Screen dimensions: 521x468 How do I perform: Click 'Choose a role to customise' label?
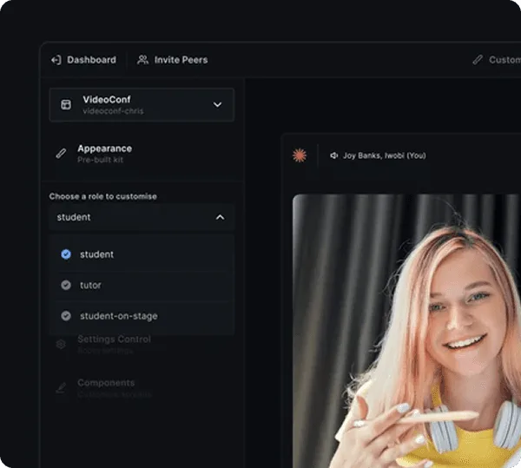coord(103,196)
